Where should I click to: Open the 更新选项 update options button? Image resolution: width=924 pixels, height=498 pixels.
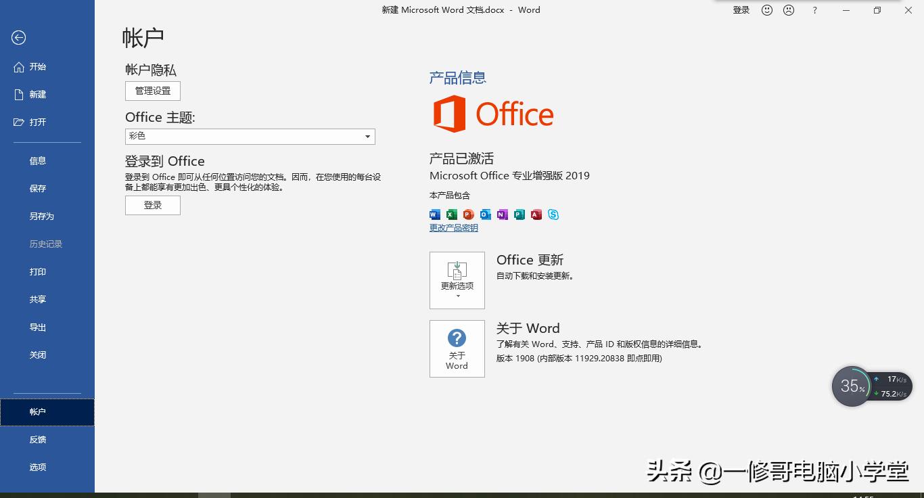point(457,280)
